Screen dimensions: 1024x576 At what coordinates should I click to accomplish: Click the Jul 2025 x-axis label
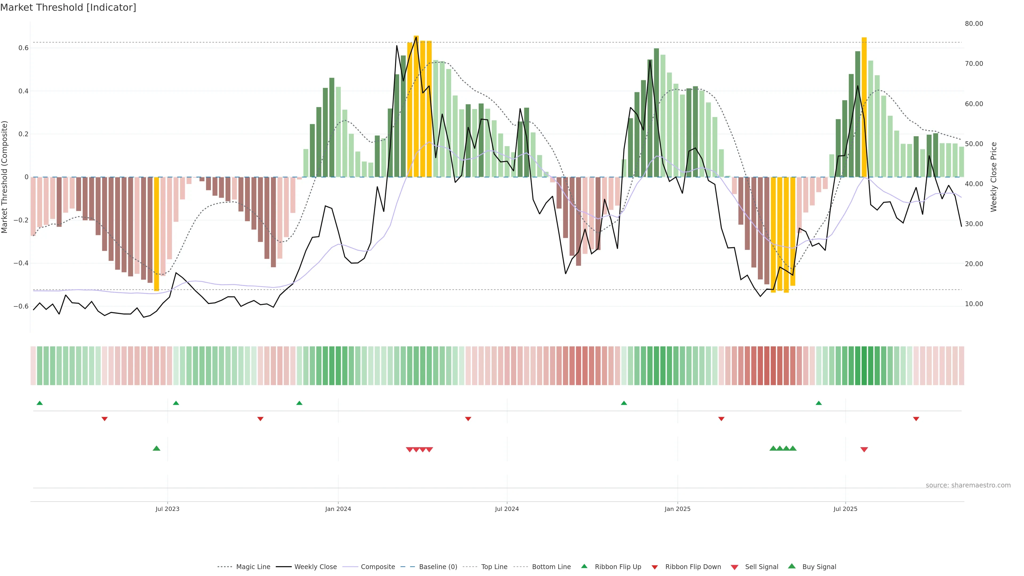click(x=845, y=509)
